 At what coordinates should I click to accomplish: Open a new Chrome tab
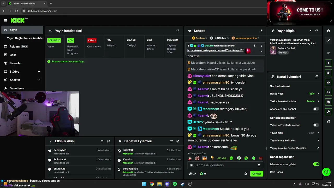(x=51, y=4)
